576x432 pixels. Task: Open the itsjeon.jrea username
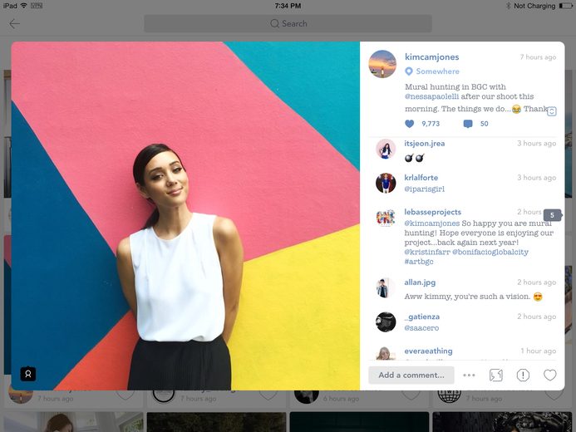point(424,144)
